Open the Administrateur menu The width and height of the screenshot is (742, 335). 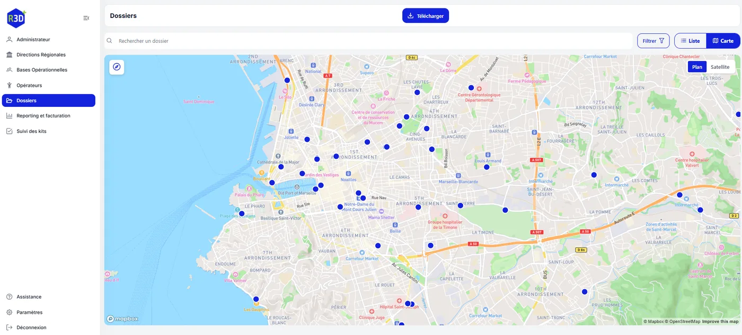coord(49,40)
